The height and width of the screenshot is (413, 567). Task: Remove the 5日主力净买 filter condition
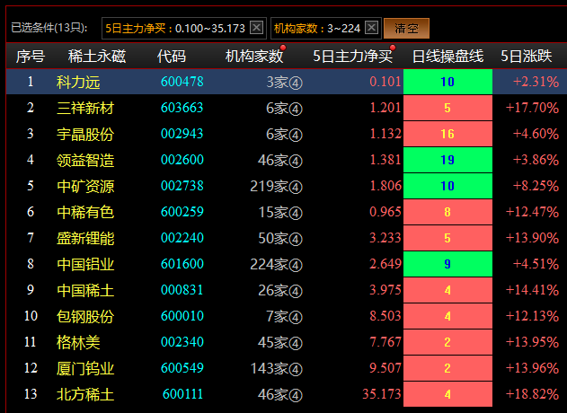click(256, 28)
